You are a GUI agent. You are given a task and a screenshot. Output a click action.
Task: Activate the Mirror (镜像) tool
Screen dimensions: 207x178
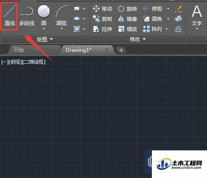click(127, 19)
